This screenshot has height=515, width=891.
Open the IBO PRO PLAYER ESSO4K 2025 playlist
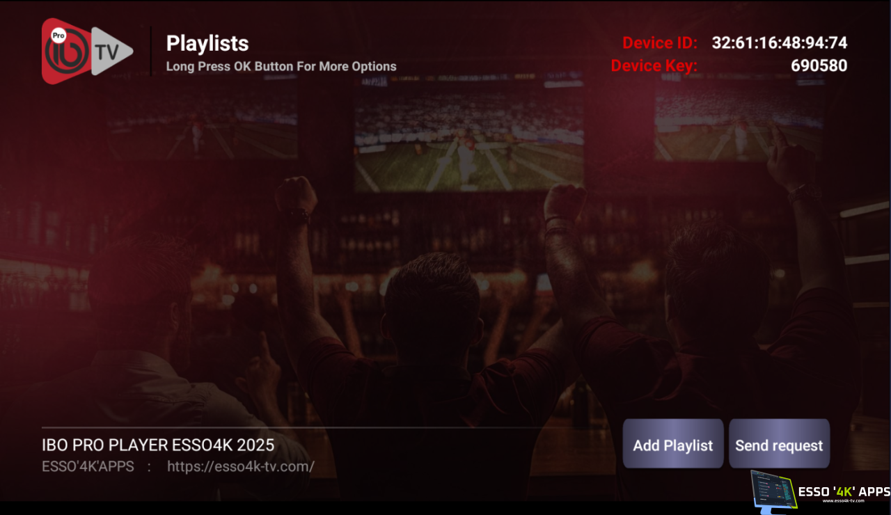(158, 445)
